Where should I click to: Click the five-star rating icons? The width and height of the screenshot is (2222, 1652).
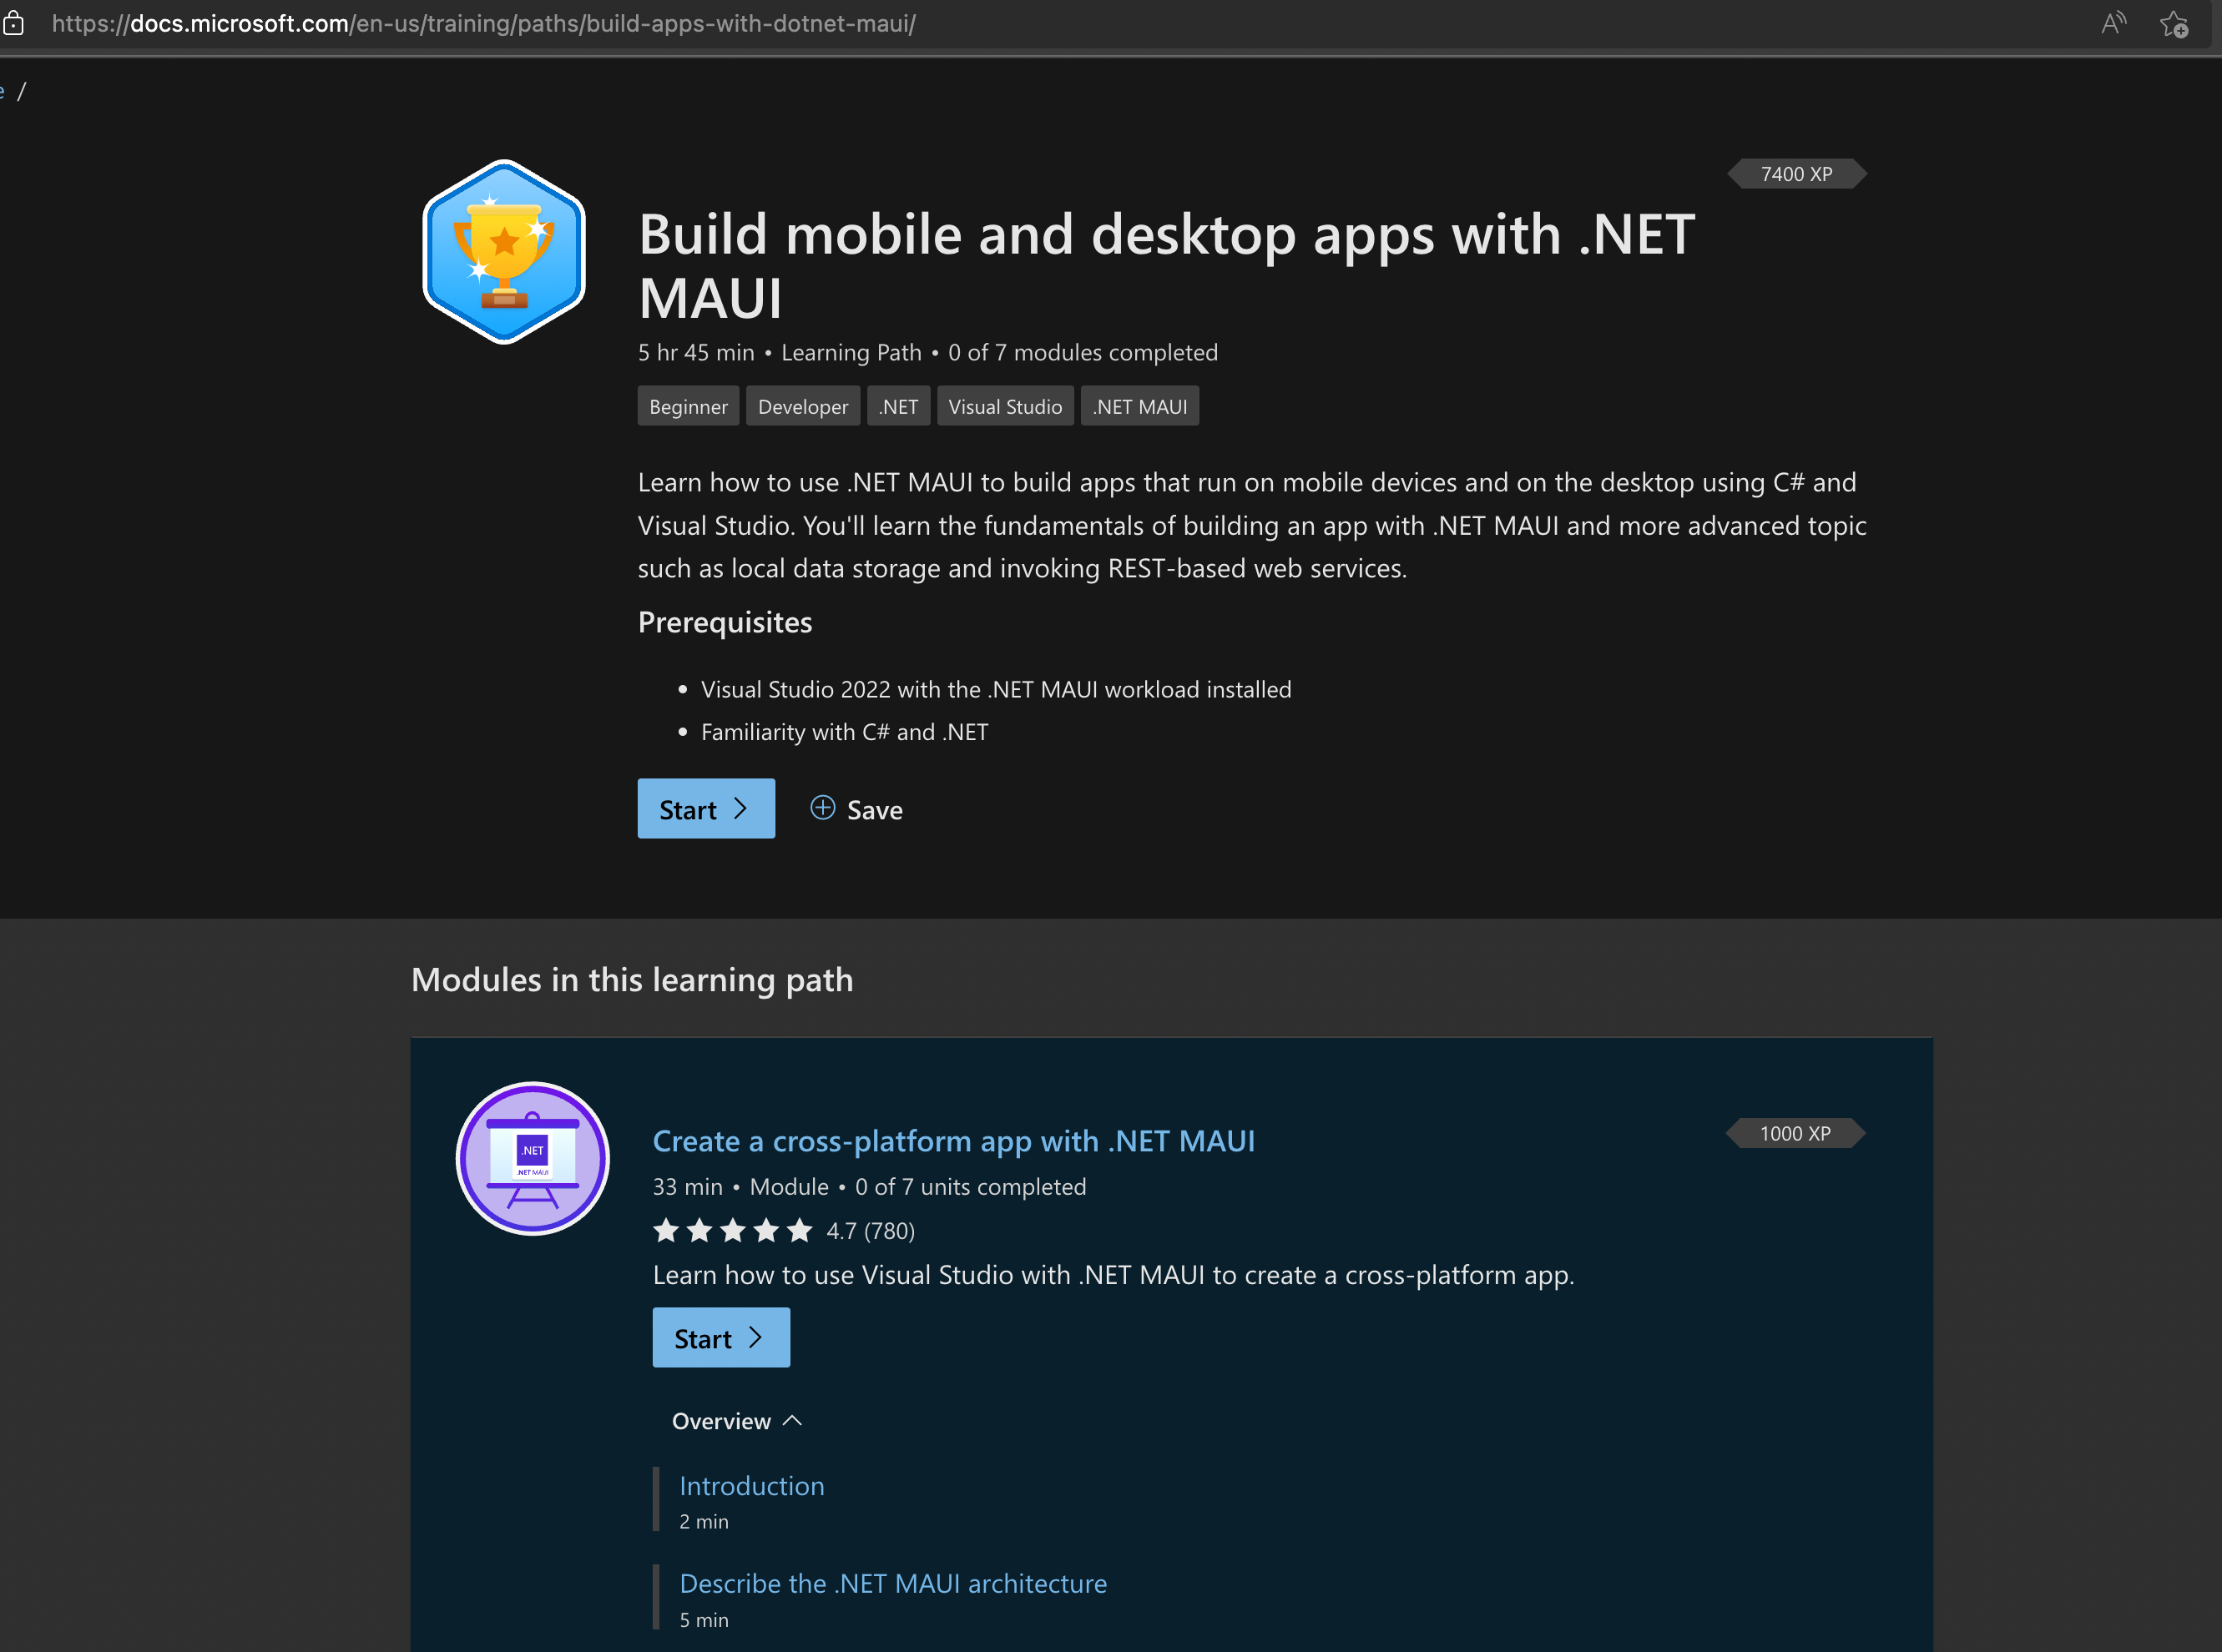(734, 1230)
